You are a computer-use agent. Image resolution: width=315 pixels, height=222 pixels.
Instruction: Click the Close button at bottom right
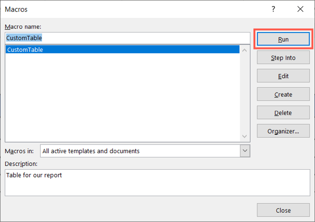coord(283,210)
